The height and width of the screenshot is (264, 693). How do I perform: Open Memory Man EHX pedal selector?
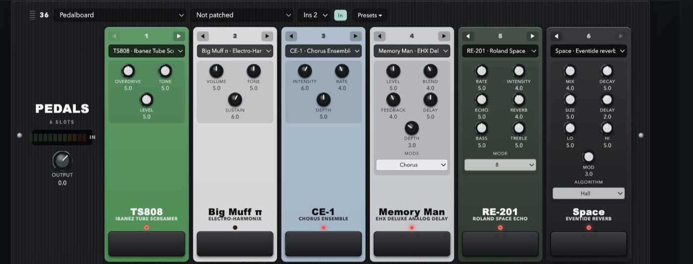click(412, 51)
